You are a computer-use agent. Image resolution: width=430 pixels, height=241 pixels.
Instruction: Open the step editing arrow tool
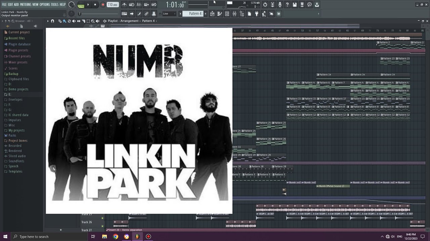[132, 14]
